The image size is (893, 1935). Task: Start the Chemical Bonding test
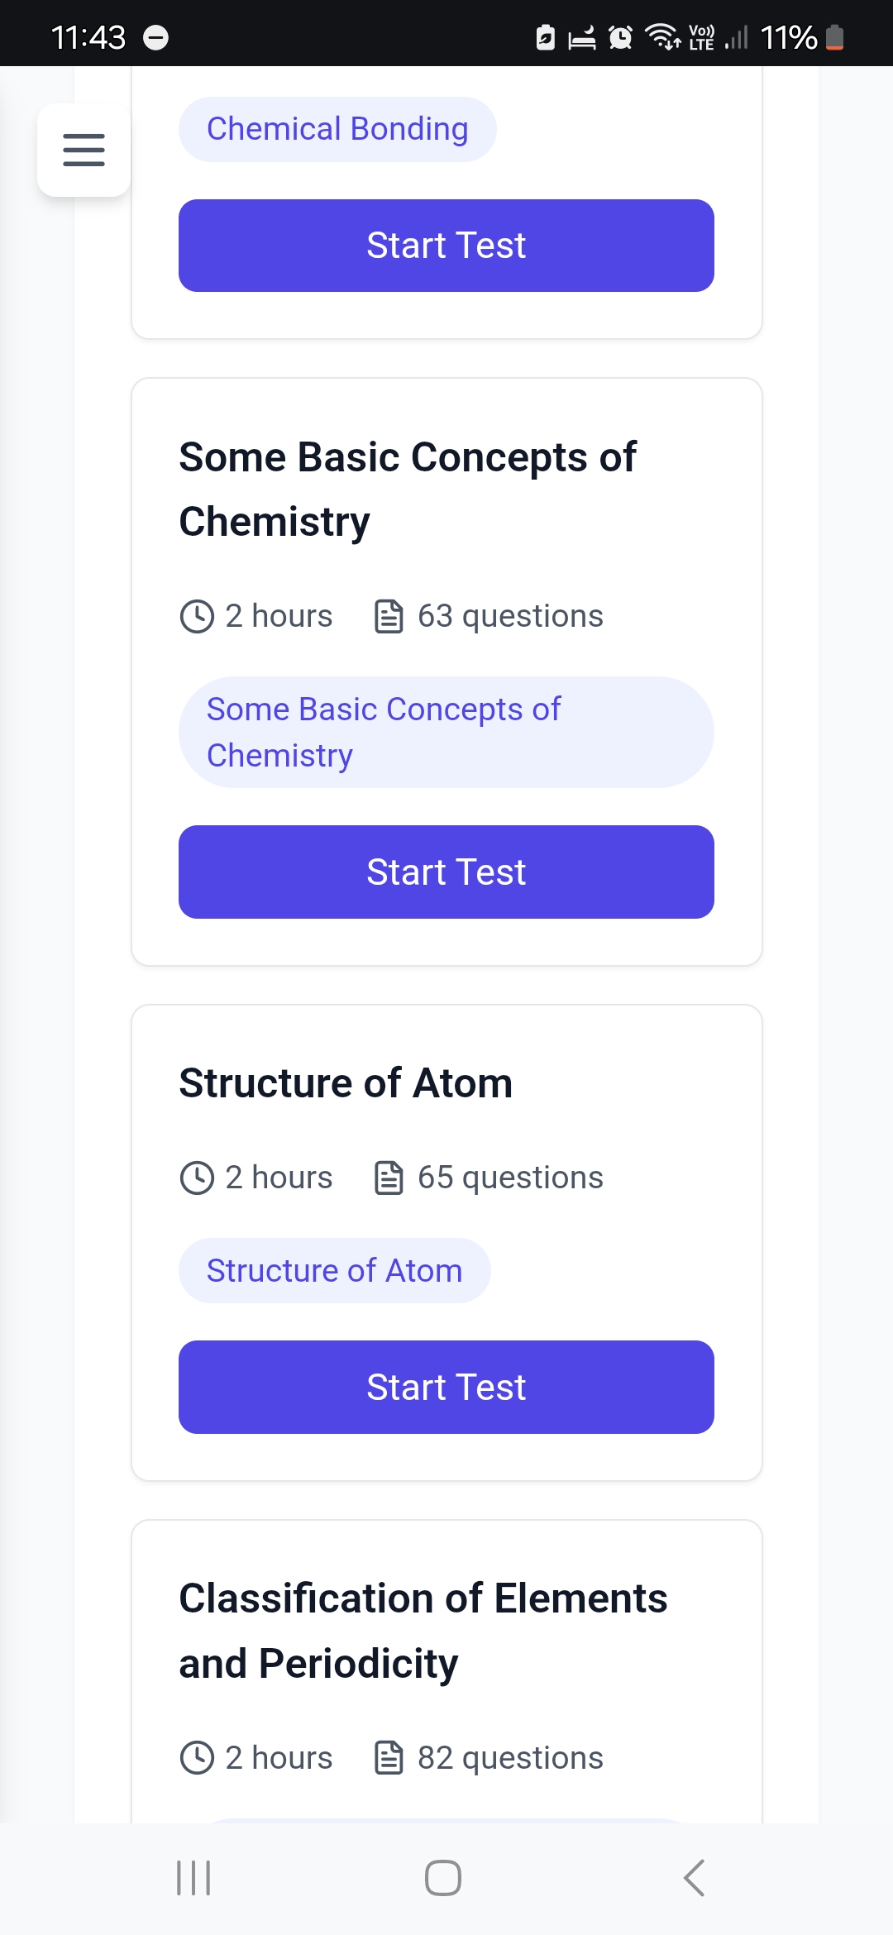tap(446, 246)
